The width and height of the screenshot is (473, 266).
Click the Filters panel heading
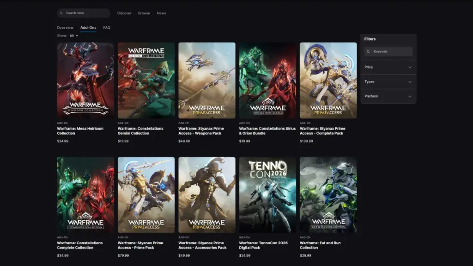[x=370, y=39]
